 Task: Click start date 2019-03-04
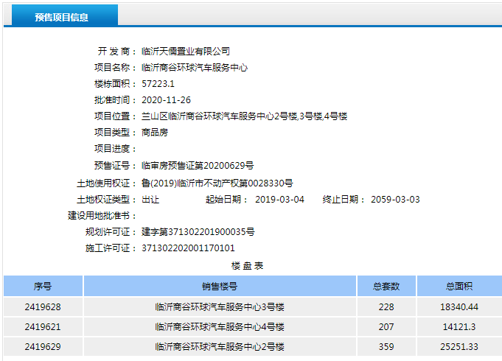pos(279,200)
